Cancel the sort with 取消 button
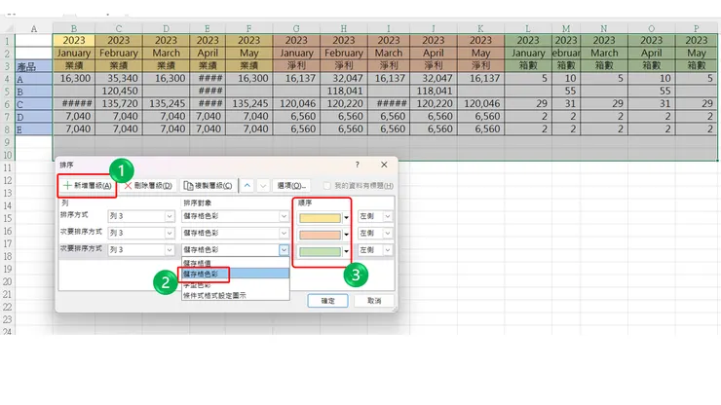 (x=374, y=301)
